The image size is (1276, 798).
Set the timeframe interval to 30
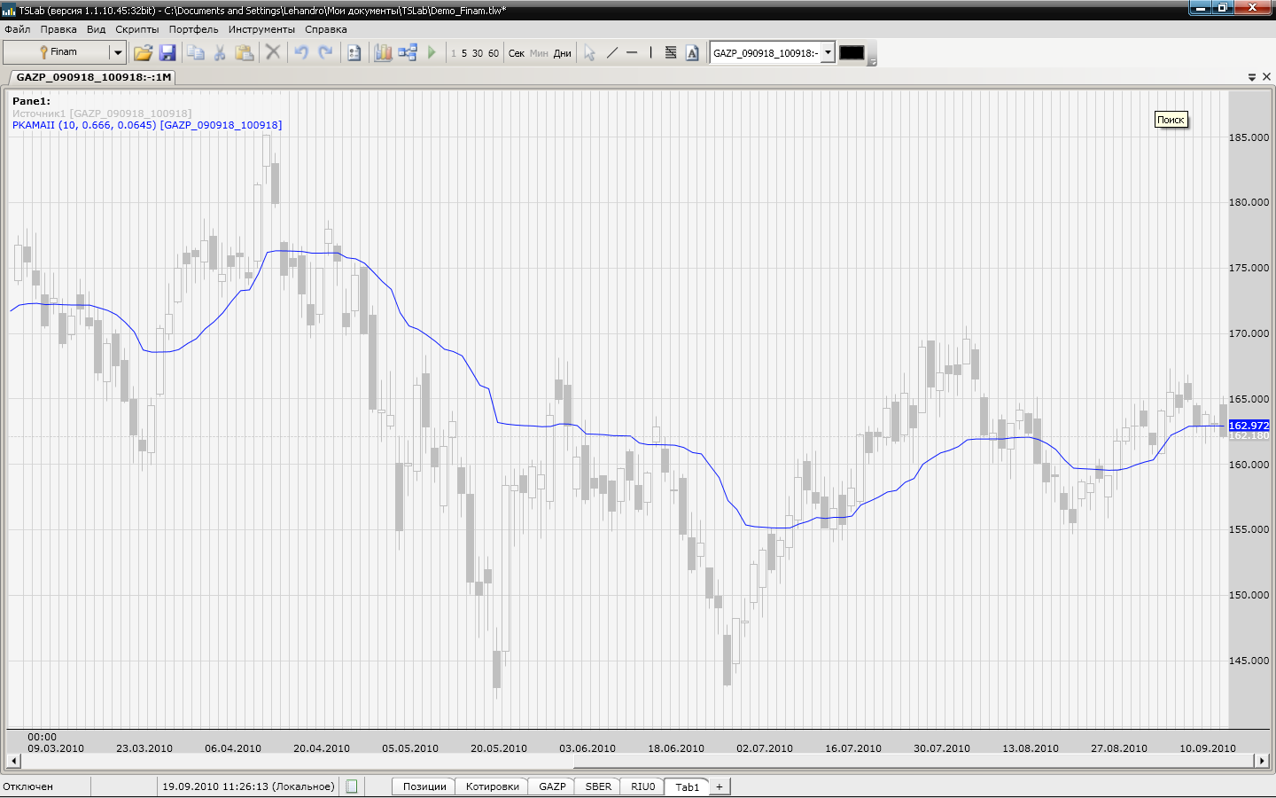pyautogui.click(x=478, y=53)
